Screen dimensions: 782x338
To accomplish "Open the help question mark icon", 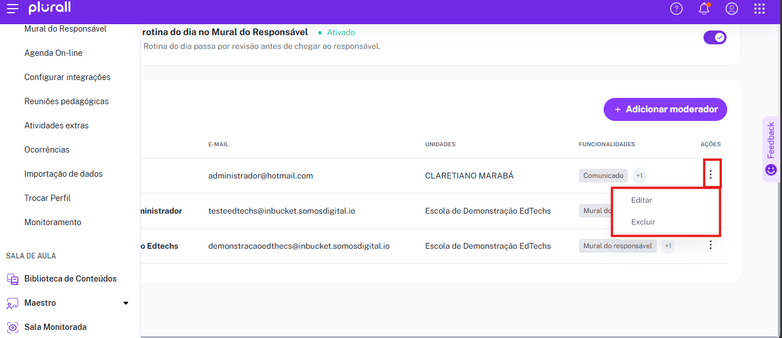I will 676,9.
